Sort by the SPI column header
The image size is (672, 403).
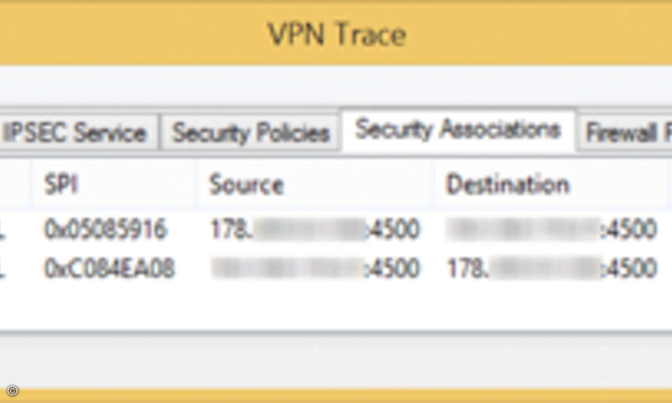pos(113,184)
